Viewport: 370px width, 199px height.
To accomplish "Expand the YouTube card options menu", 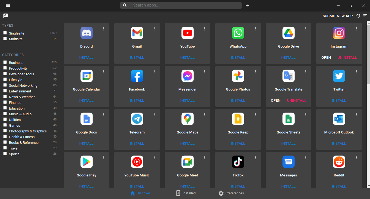I will (205, 29).
